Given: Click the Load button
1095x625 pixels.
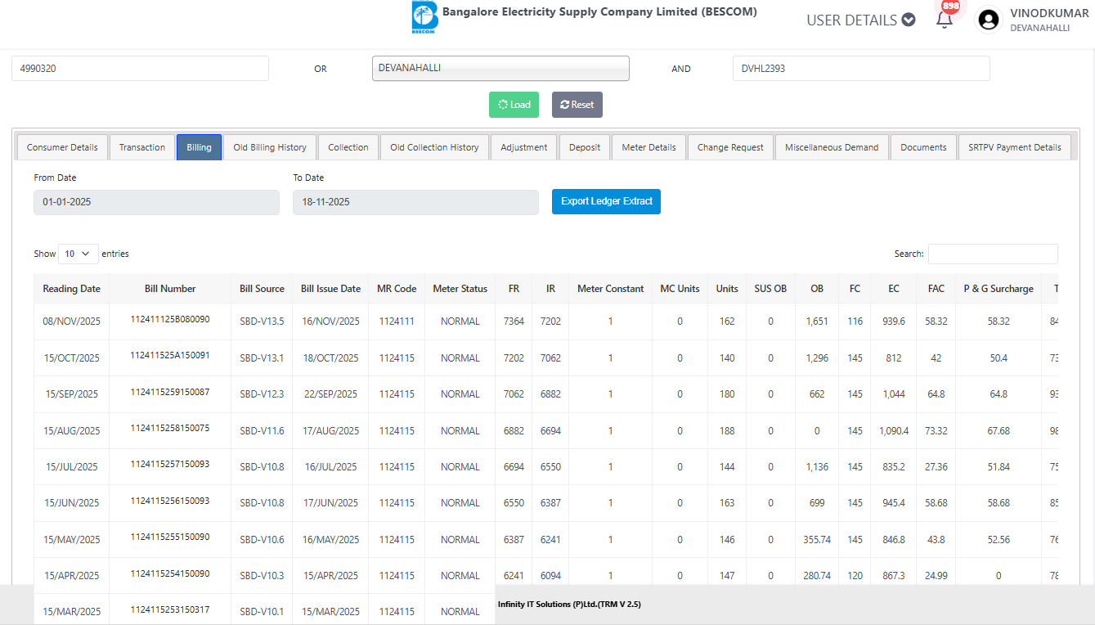Looking at the screenshot, I should click(x=514, y=105).
